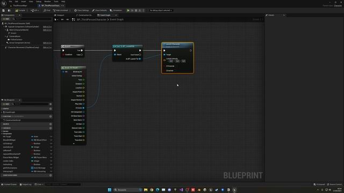
Task: Select Capsule Component in components tree
Action: click(x=24, y=27)
